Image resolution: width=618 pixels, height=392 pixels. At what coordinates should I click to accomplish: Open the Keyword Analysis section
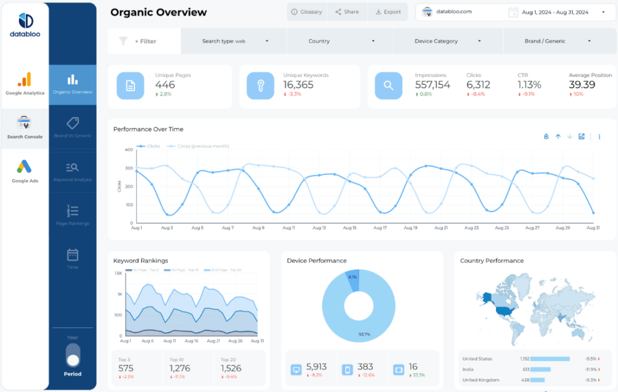point(72,171)
